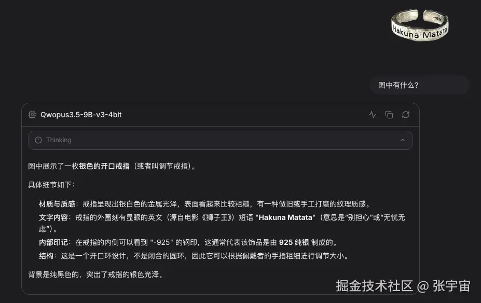Click the chip icon beside the model name
This screenshot has width=481, height=303.
tap(32, 115)
